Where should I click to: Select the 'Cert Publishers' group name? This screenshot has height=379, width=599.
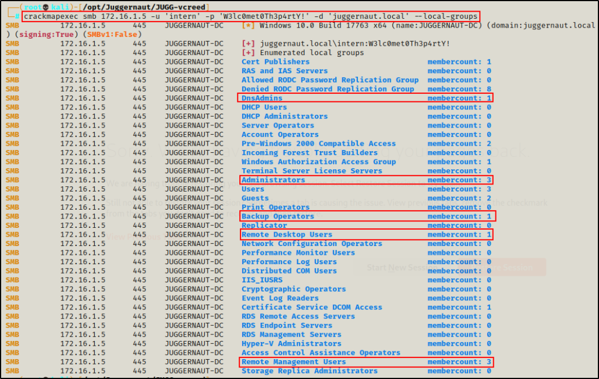tap(276, 62)
